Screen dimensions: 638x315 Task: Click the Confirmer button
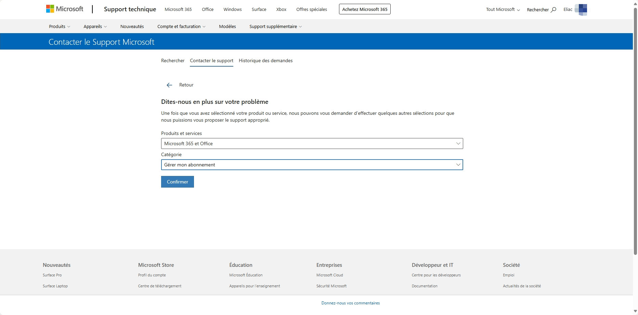coord(178,182)
